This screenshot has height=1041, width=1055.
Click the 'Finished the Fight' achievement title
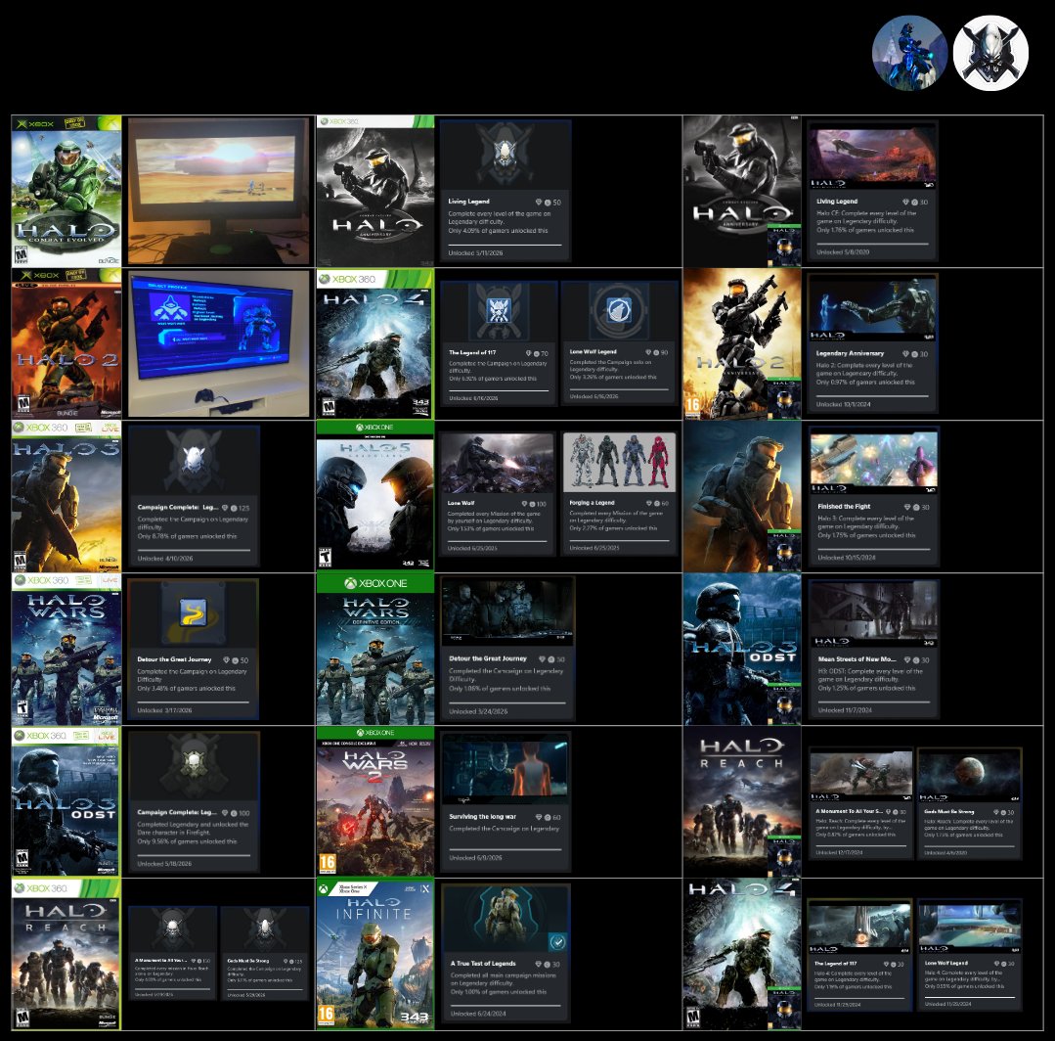point(844,507)
